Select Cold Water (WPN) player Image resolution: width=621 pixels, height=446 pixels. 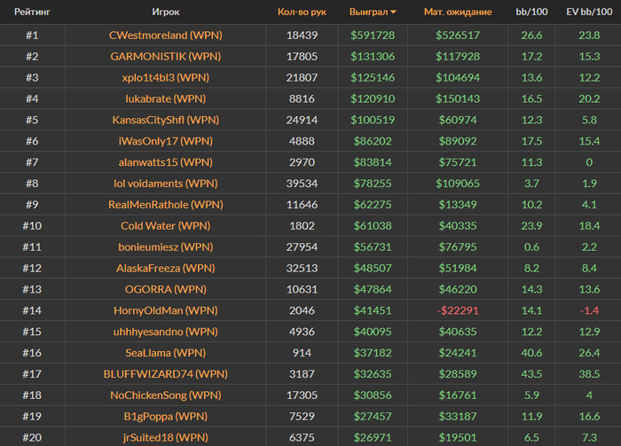[x=165, y=226]
